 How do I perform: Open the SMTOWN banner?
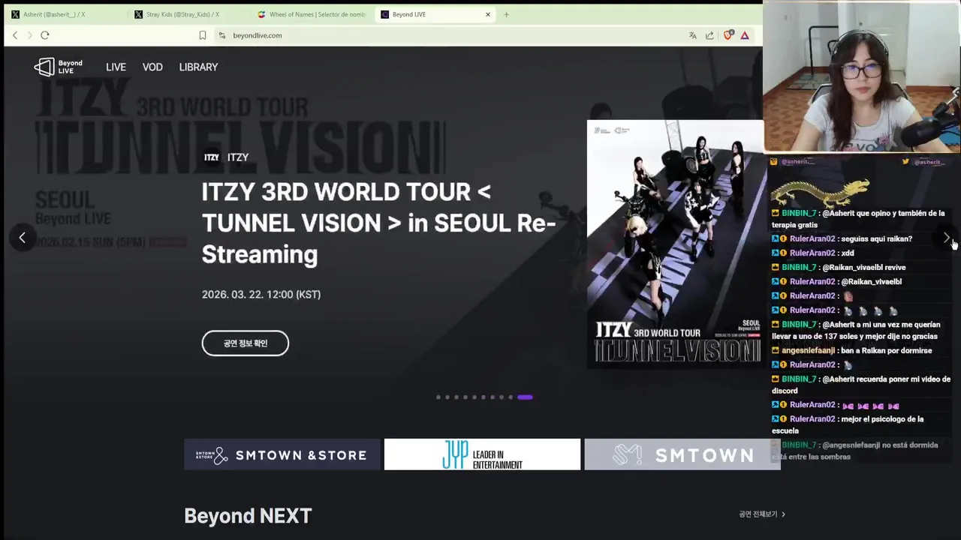[682, 454]
